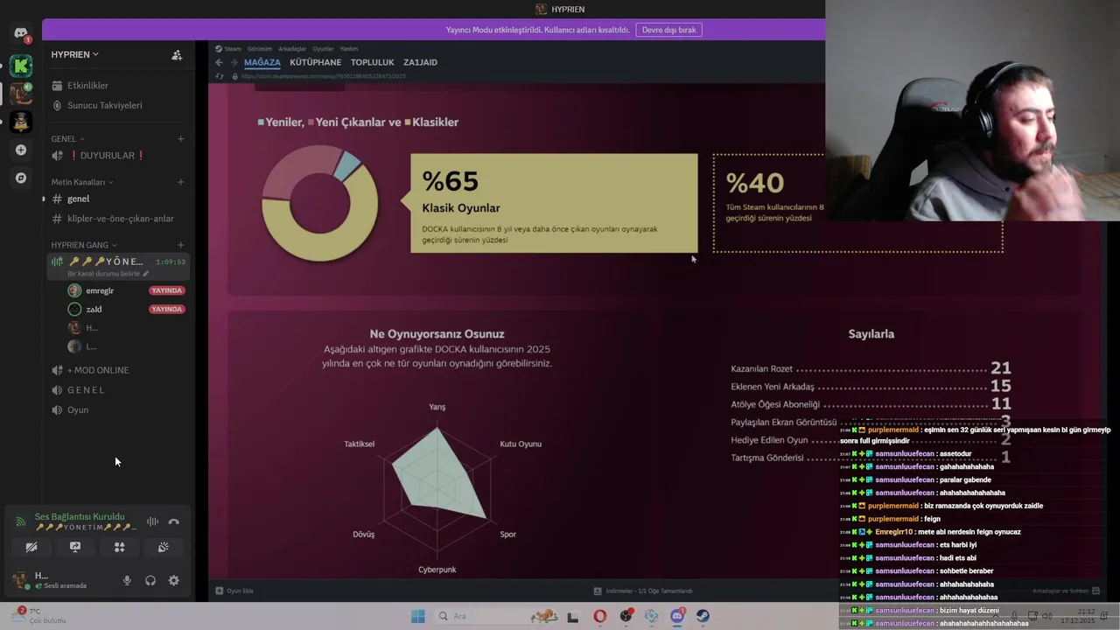The width and height of the screenshot is (1120, 630).
Task: Share your screen button
Action: click(x=75, y=547)
